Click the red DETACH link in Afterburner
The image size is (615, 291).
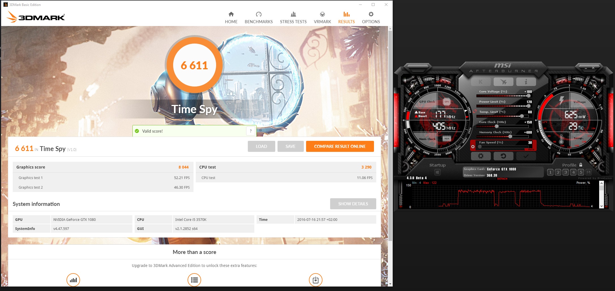click(x=502, y=179)
